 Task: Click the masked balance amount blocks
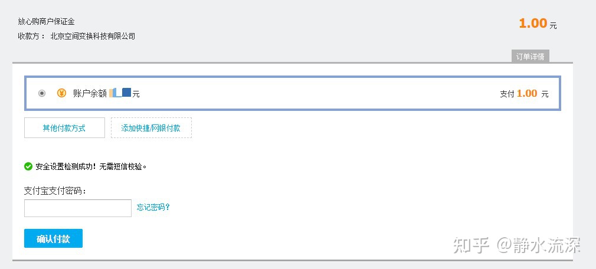pyautogui.click(x=120, y=93)
